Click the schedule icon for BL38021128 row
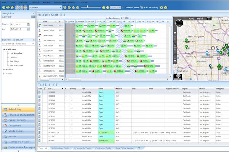This screenshot has height=152, width=229. pyautogui.click(x=39, y=132)
